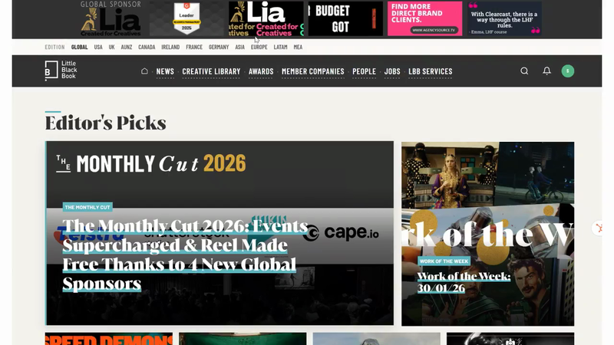Open the green user profile avatar
Screen dimensions: 614x345
[568, 71]
